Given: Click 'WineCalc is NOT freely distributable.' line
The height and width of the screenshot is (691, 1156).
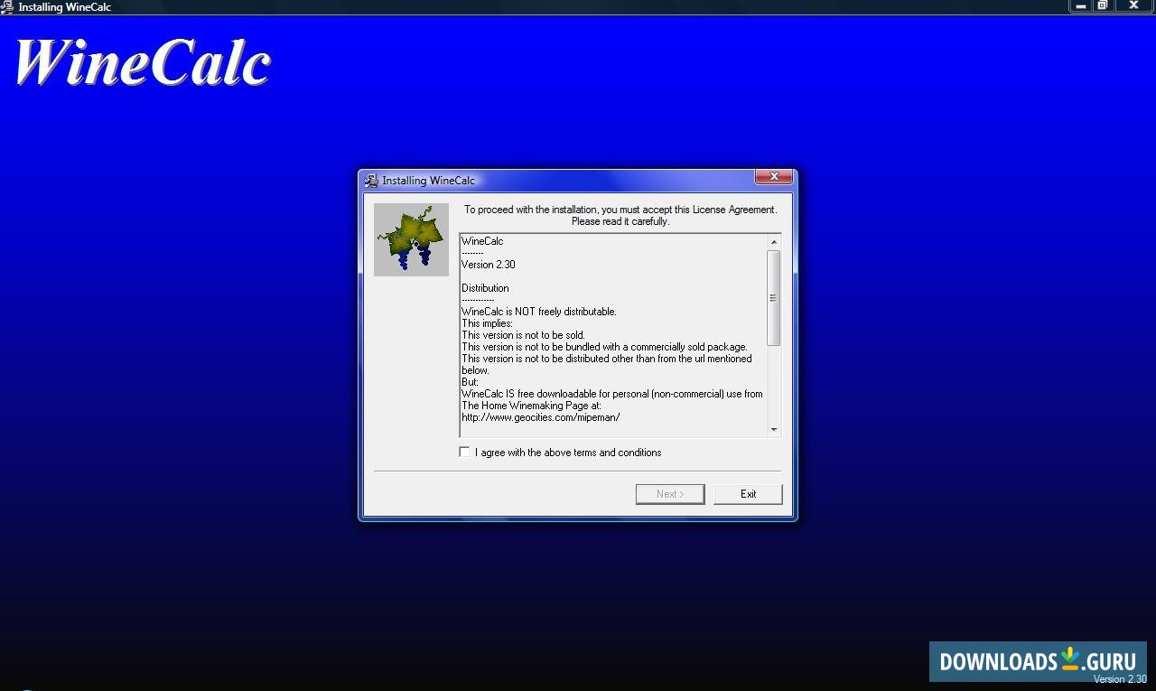Looking at the screenshot, I should pos(539,312).
